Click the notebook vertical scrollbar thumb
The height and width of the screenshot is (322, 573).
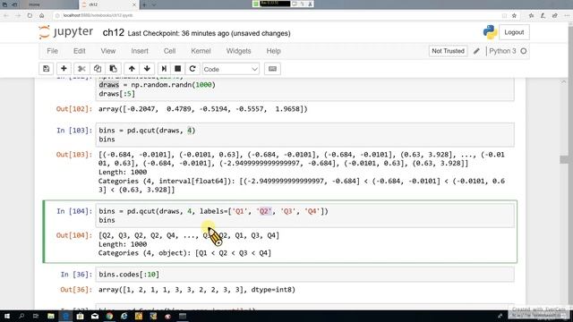(564, 159)
